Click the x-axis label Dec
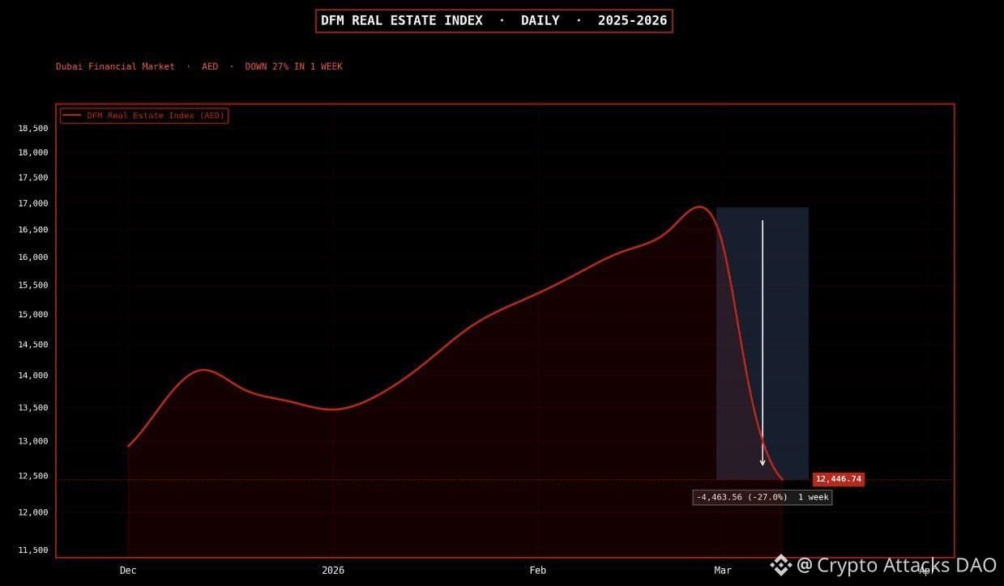This screenshot has width=1004, height=586. 128,571
